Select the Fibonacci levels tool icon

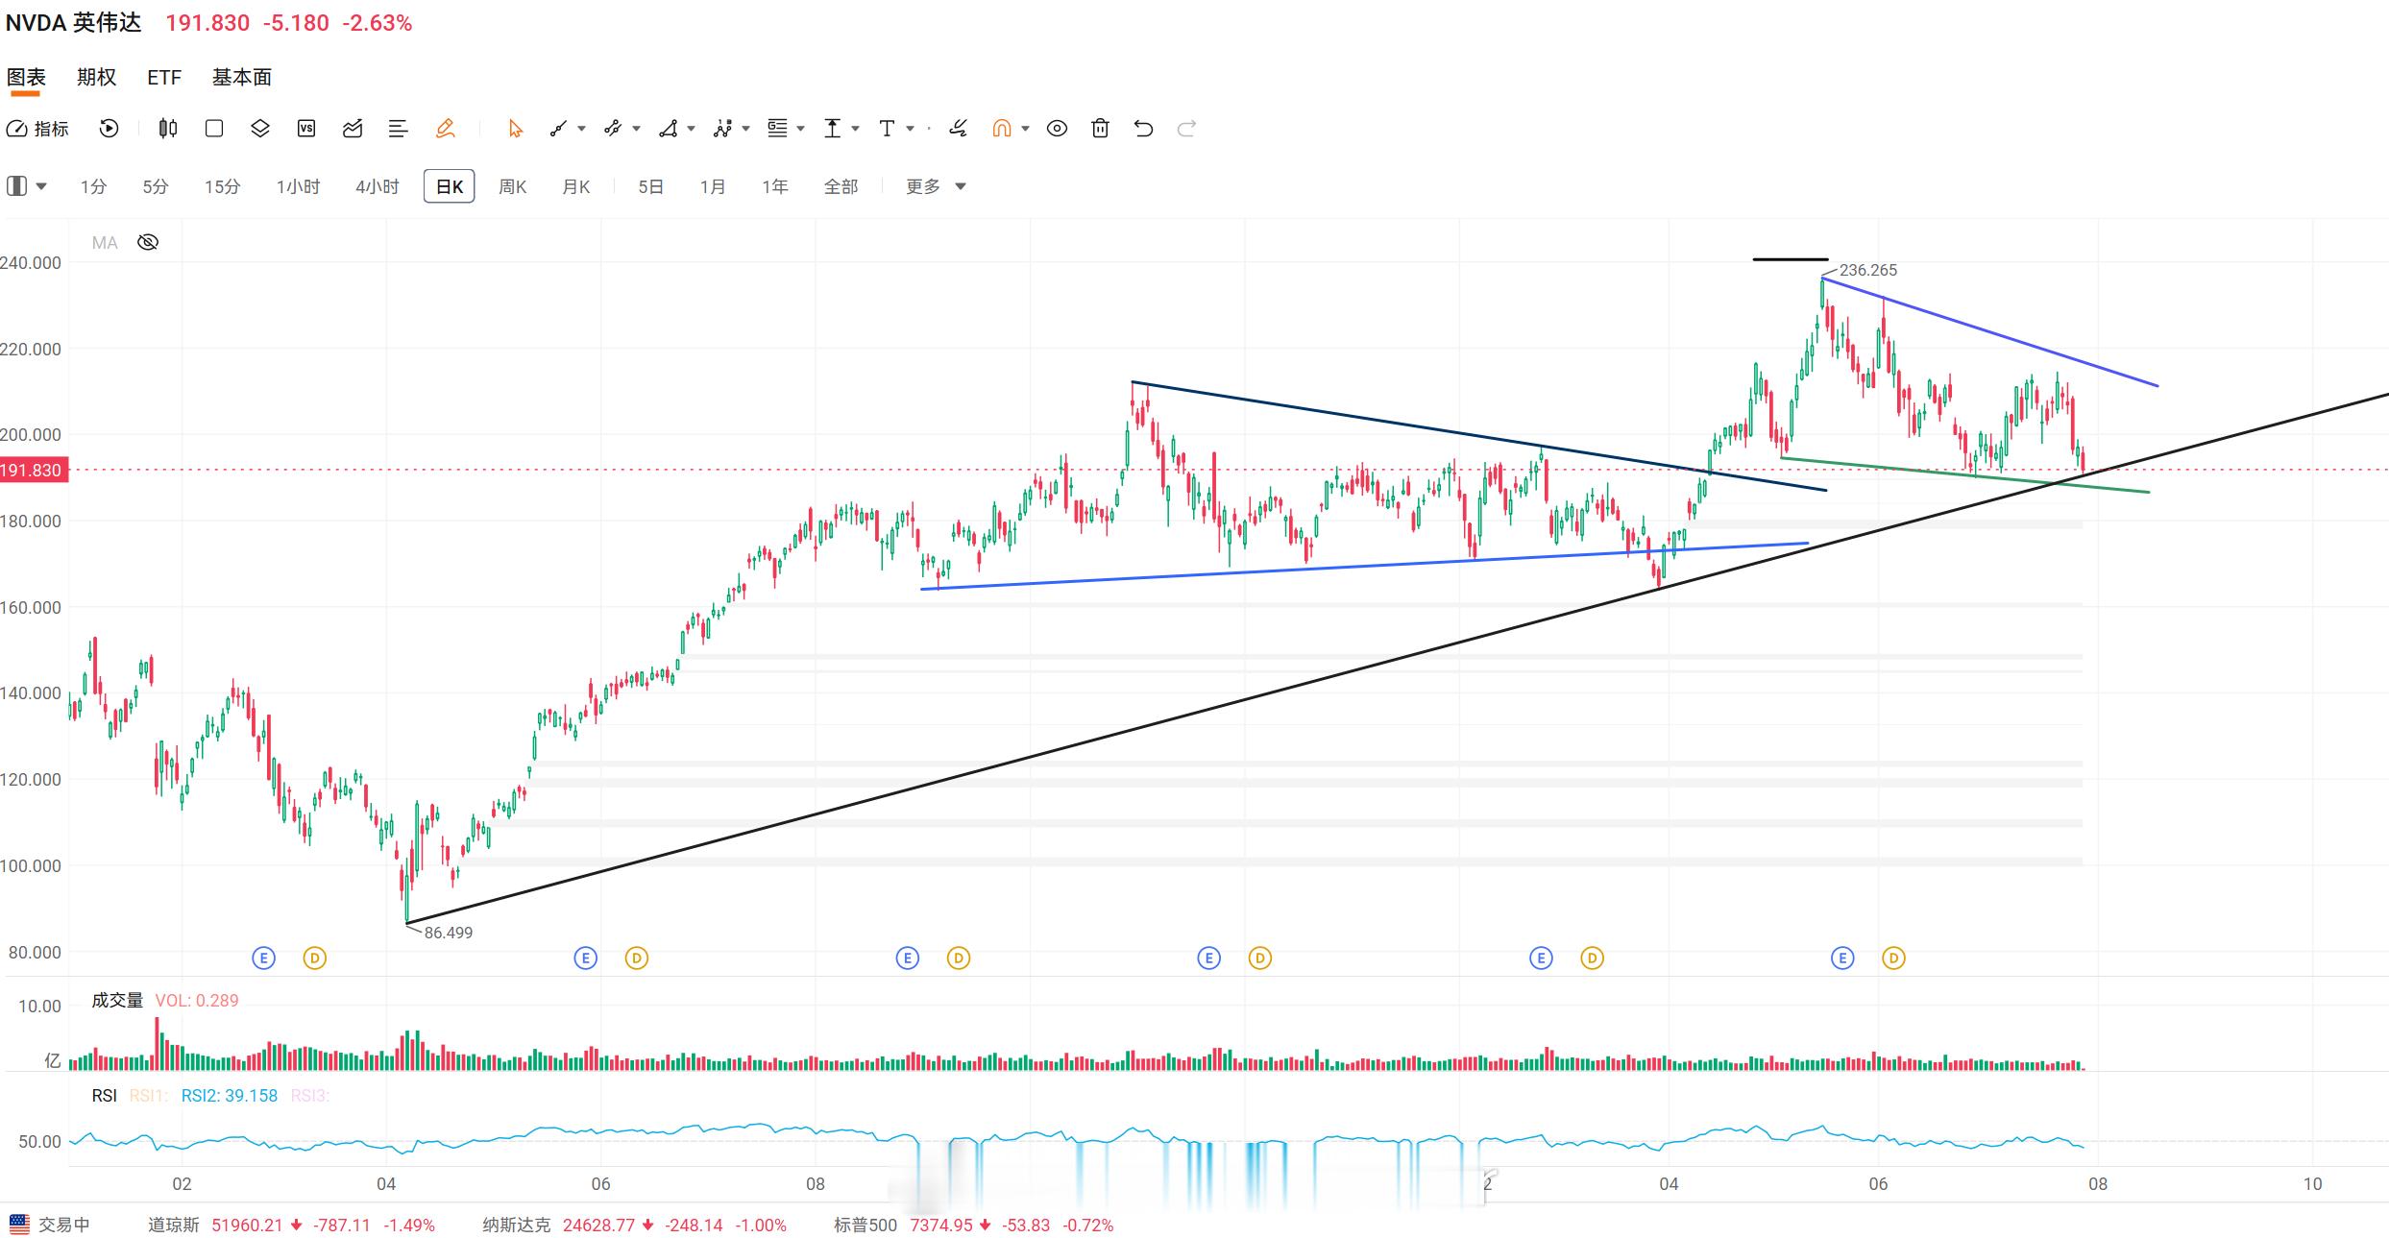(777, 129)
